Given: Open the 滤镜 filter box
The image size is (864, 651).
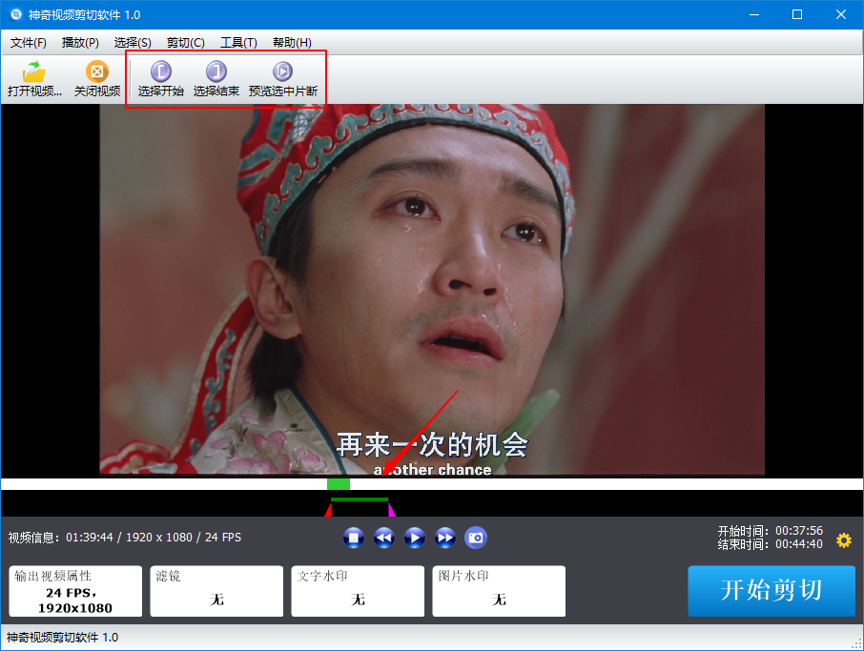Looking at the screenshot, I should [216, 591].
